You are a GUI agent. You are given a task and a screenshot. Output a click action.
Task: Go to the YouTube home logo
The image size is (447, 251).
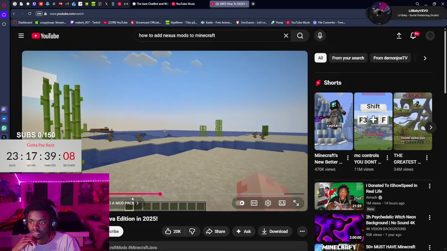[45, 36]
